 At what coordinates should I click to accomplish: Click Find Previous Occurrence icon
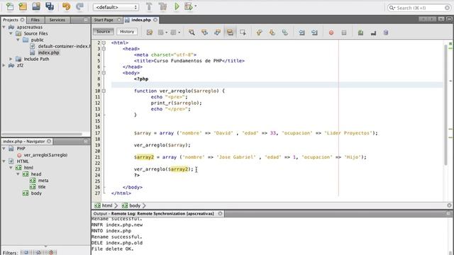[x=204, y=33]
